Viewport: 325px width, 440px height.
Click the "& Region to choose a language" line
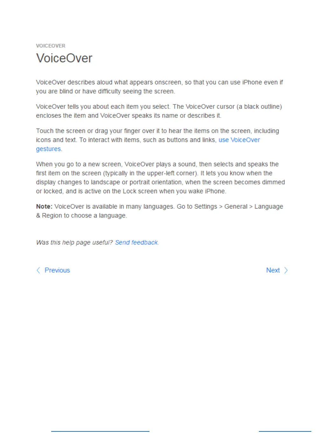[x=81, y=216]
